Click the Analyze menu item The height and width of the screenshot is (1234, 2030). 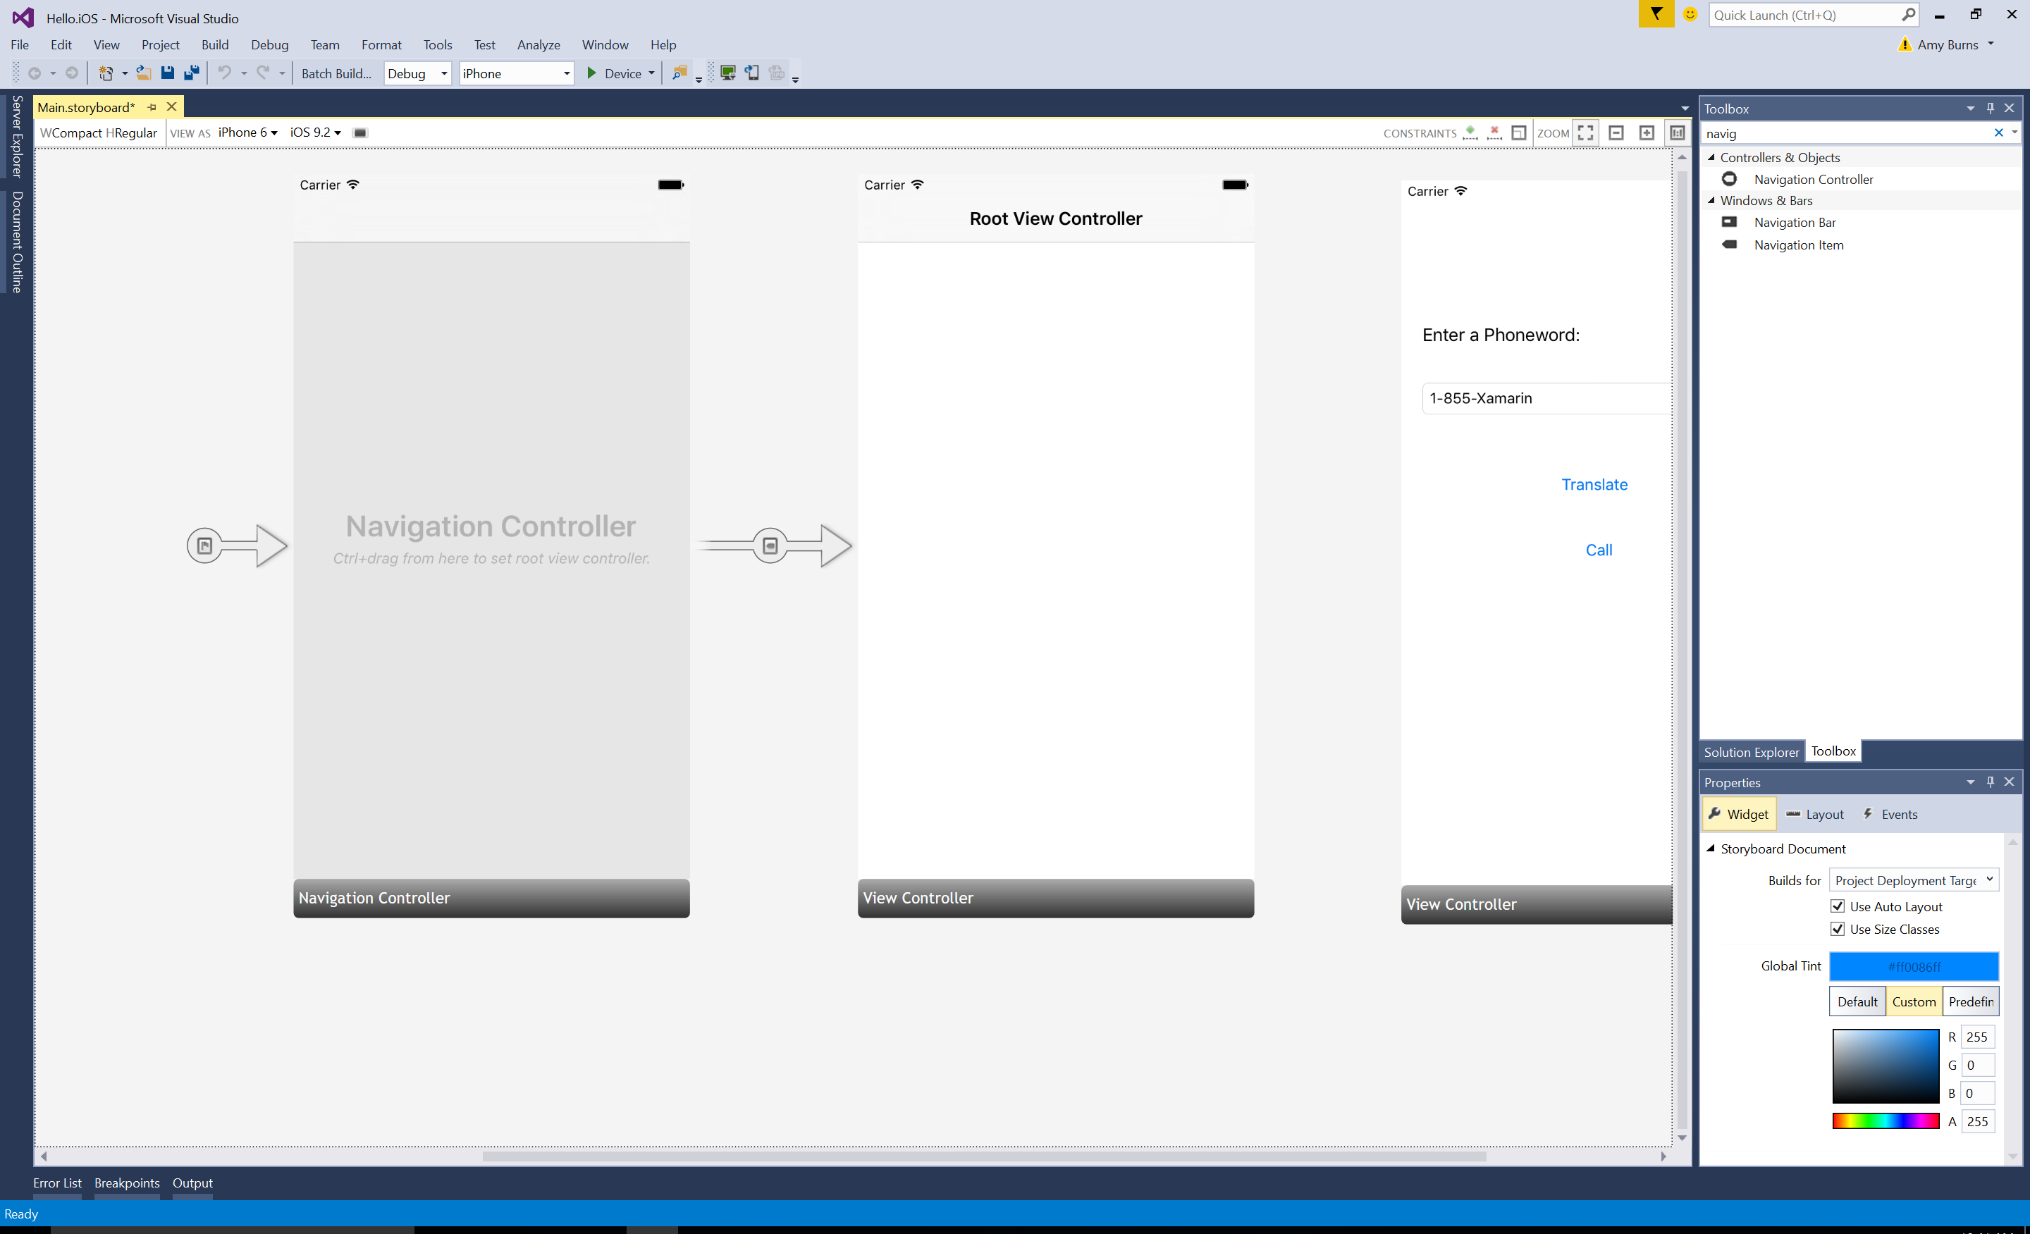[538, 44]
